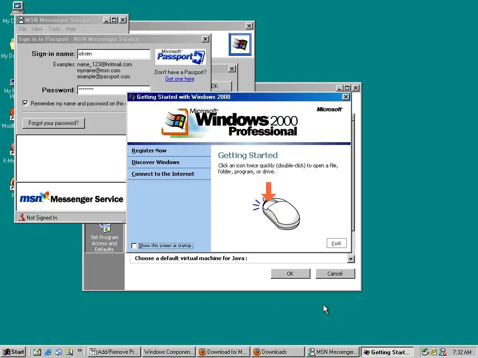Switch to Windows Components taskbar button
The height and width of the screenshot is (358, 478).
[x=169, y=352]
